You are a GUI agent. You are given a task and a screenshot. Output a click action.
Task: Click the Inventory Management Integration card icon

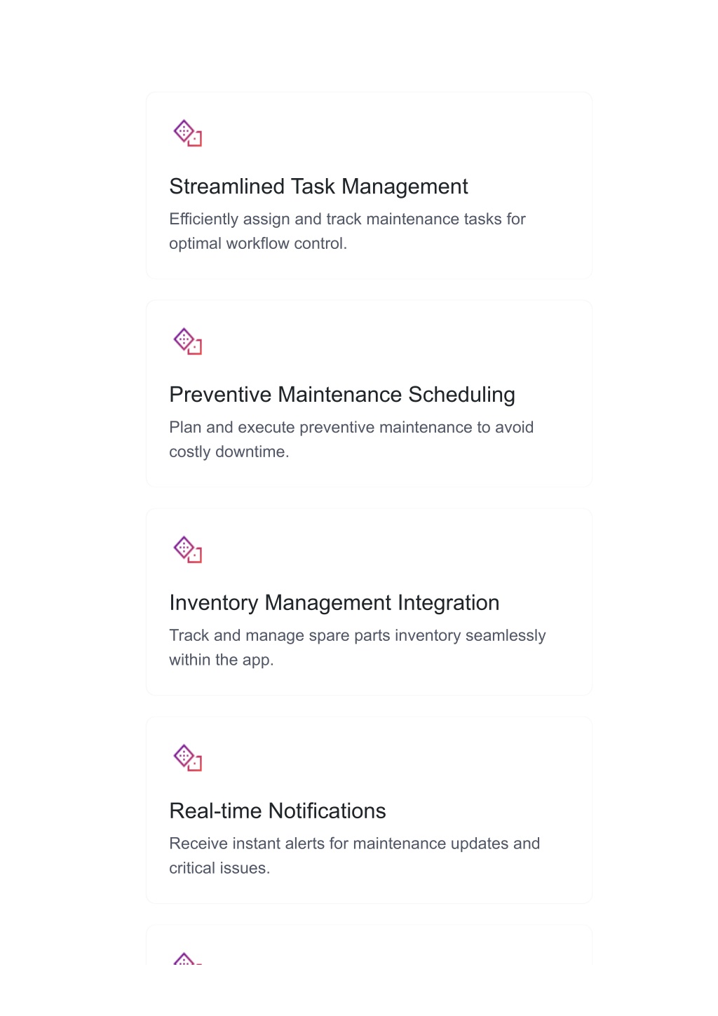[x=187, y=549]
